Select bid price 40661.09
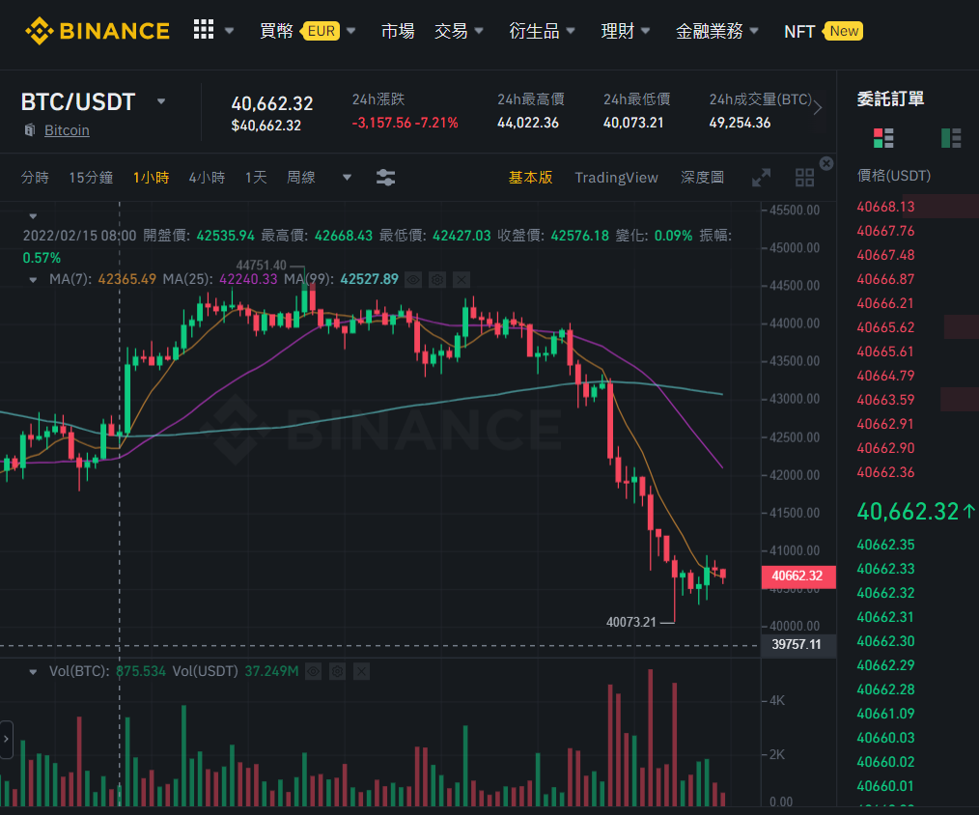This screenshot has height=815, width=979. click(x=885, y=714)
